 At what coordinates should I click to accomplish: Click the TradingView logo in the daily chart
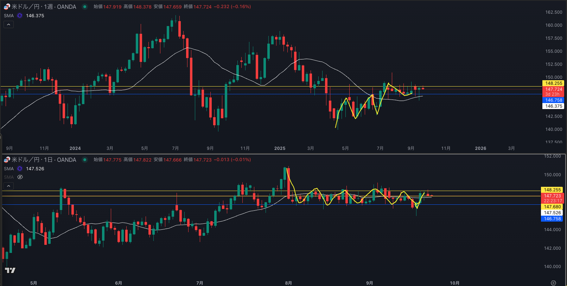pyautogui.click(x=10, y=270)
